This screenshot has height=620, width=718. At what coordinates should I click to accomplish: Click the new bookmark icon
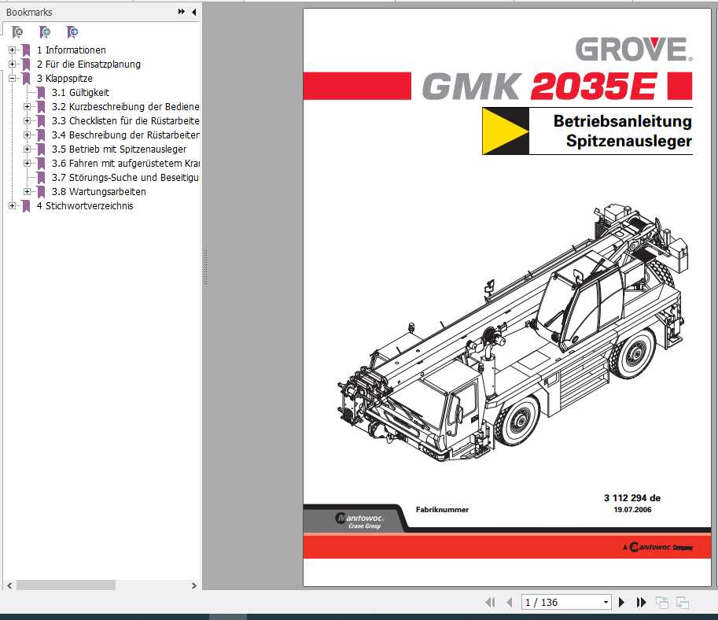click(45, 32)
